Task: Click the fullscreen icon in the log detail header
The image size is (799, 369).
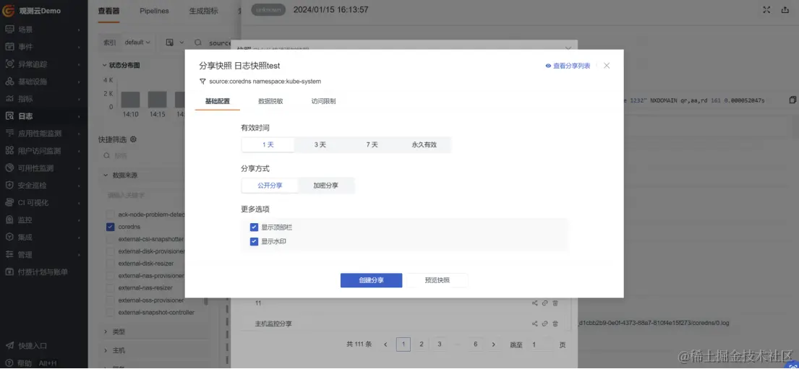Action: click(x=766, y=10)
